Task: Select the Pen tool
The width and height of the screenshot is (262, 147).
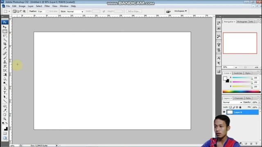Action: point(5,88)
